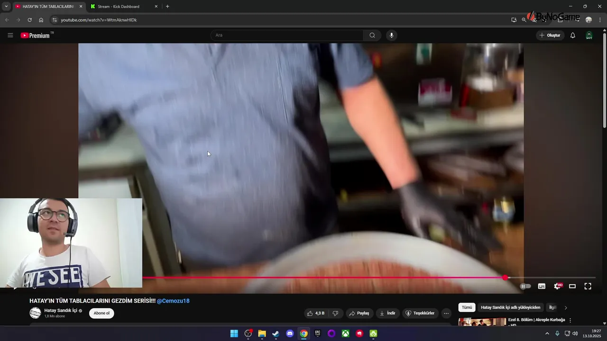Reload the page with the refresh icon
This screenshot has width=607, height=341.
[29, 20]
